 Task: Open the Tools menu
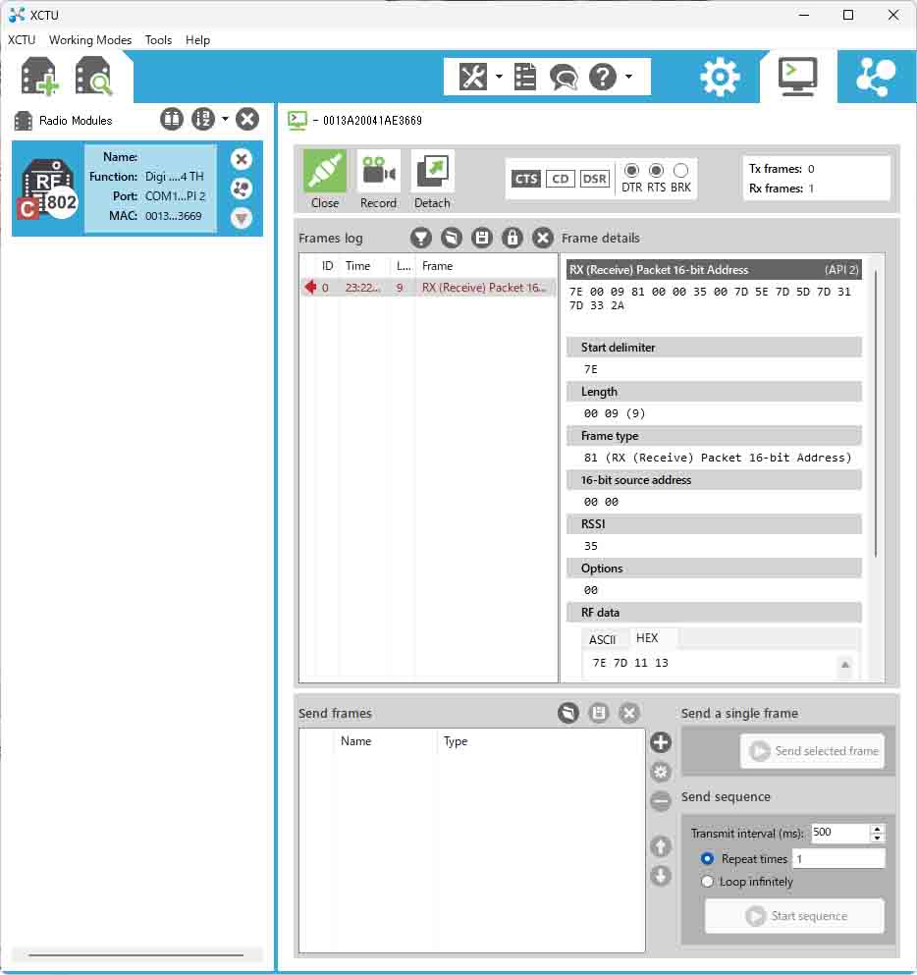tap(158, 40)
